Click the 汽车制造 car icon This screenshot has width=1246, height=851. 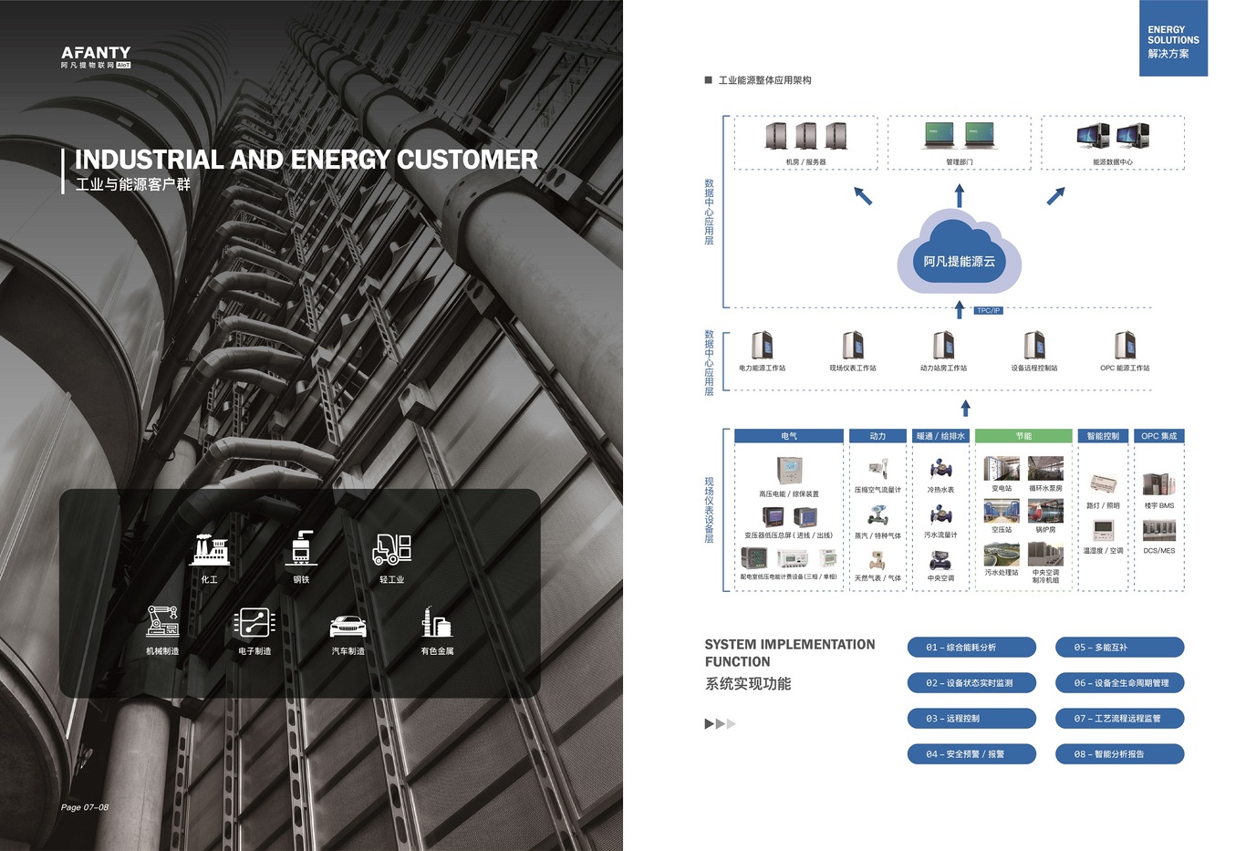coord(348,627)
